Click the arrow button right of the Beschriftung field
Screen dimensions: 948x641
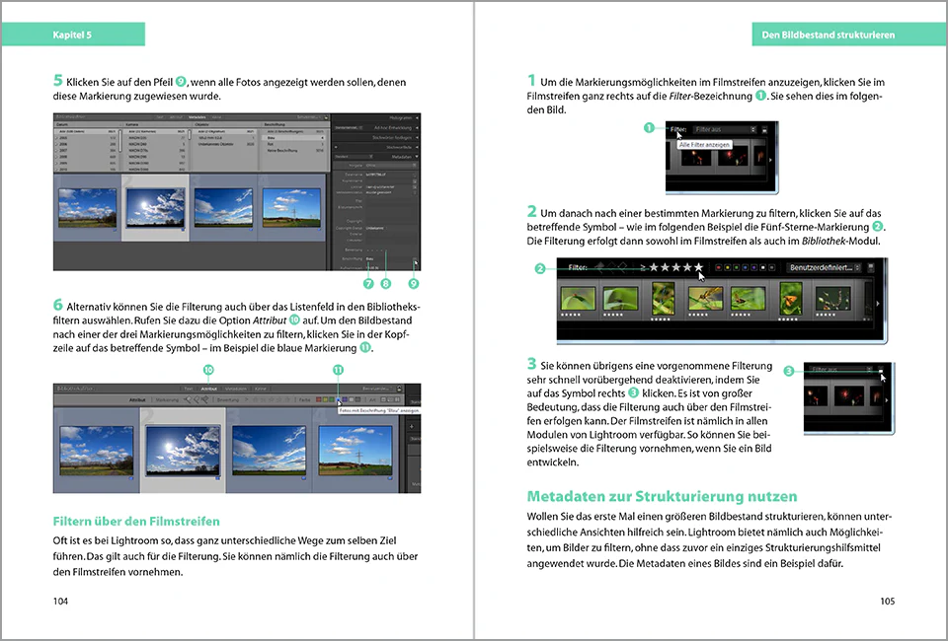coord(415,259)
